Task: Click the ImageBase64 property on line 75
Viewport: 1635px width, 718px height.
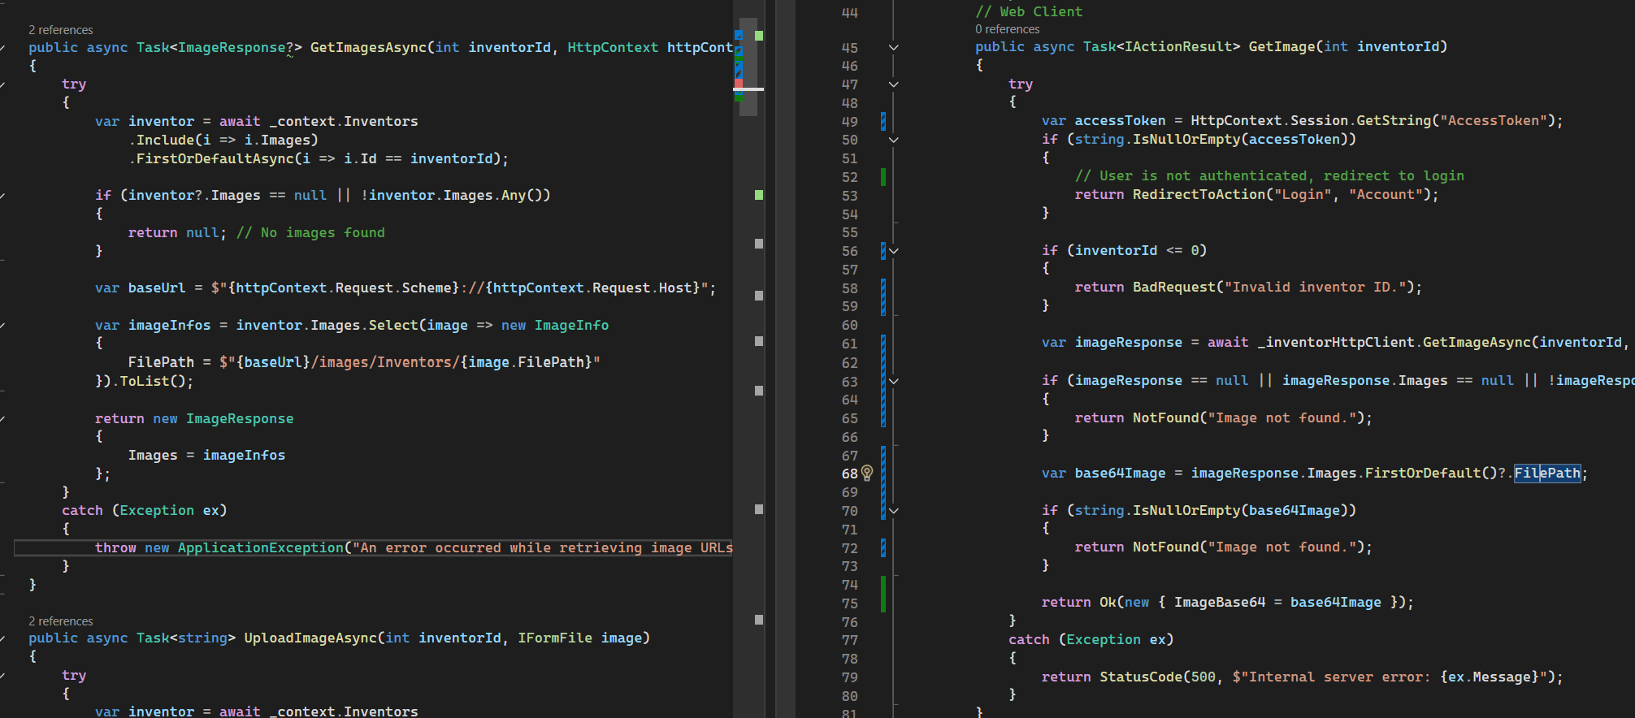Action: [x=1220, y=602]
